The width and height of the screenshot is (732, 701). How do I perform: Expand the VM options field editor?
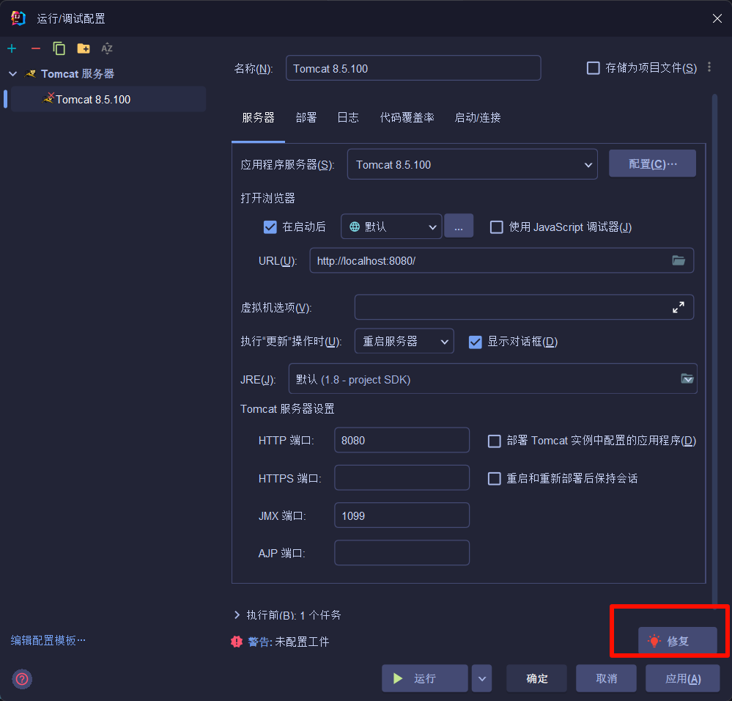679,307
